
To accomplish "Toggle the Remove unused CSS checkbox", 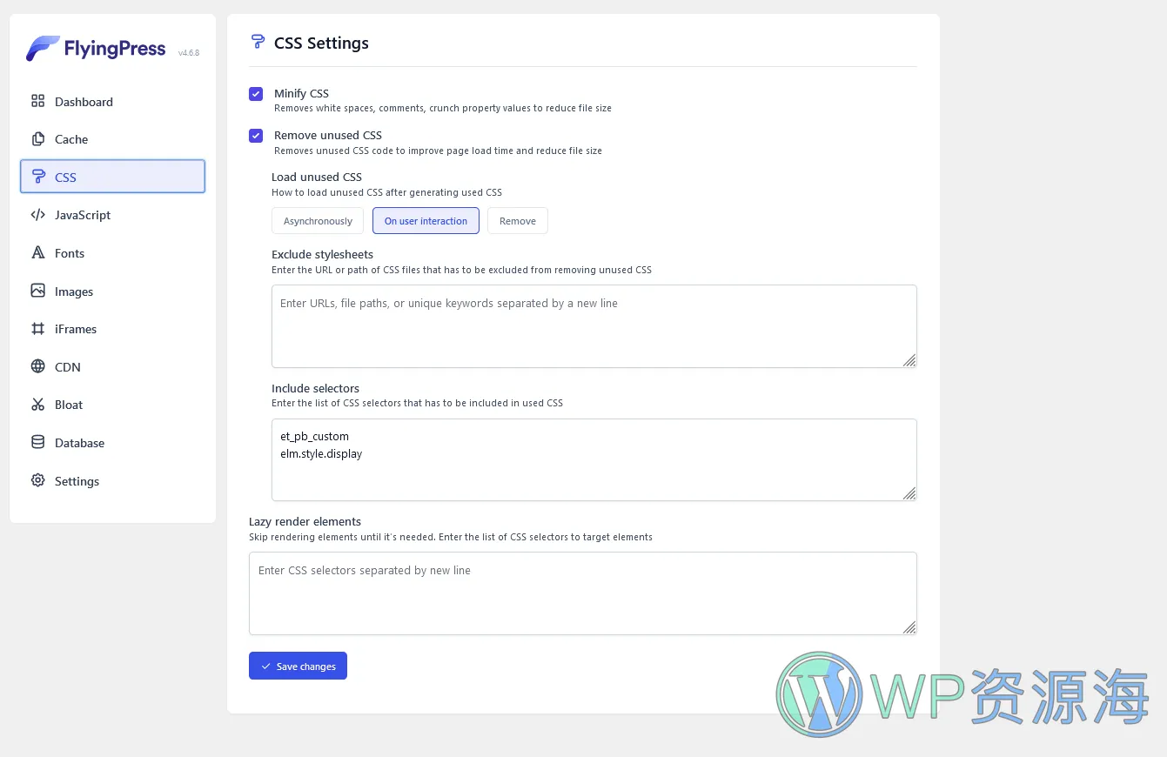I will (x=256, y=136).
